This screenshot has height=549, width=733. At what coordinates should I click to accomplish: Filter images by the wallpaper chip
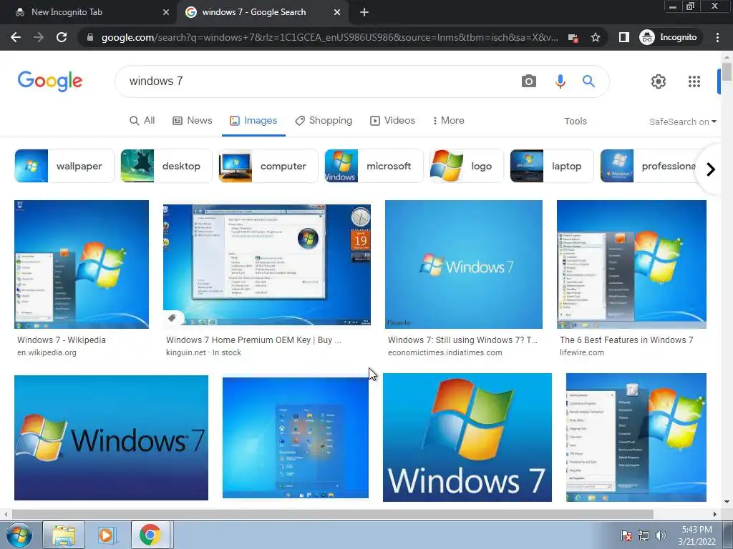point(64,166)
